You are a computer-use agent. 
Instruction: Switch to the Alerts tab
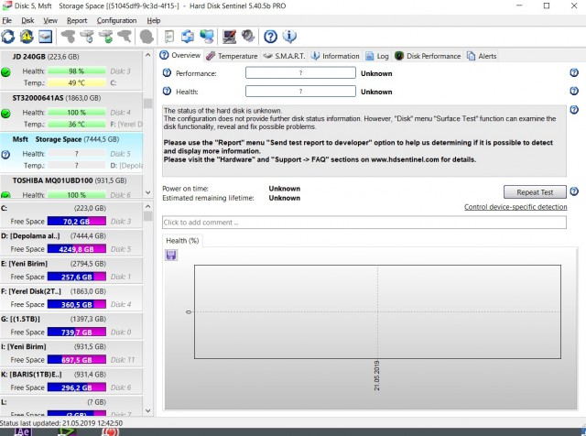point(482,56)
